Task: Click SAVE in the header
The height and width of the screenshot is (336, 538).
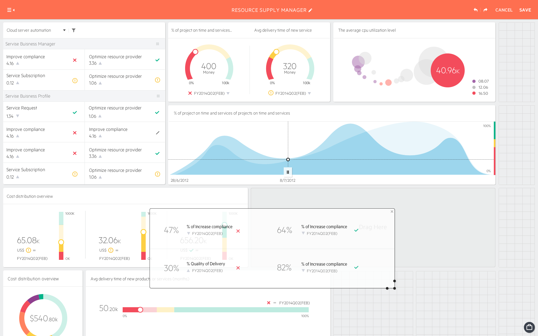Action: (525, 10)
